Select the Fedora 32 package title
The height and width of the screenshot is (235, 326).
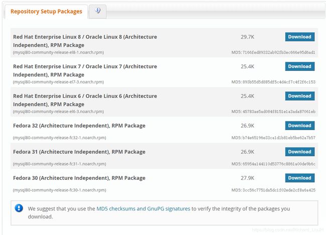pos(79,126)
